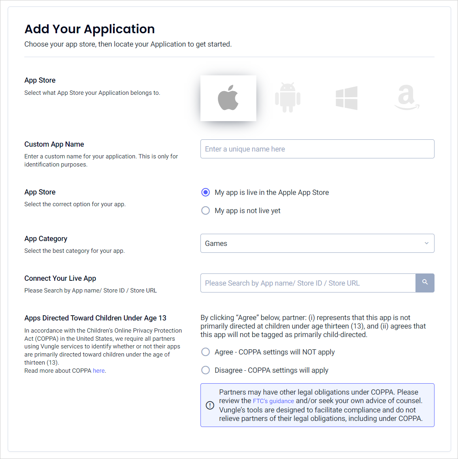Click the 'Connect Your Live App' label
Viewport: 458px width, 459px height.
(60, 278)
